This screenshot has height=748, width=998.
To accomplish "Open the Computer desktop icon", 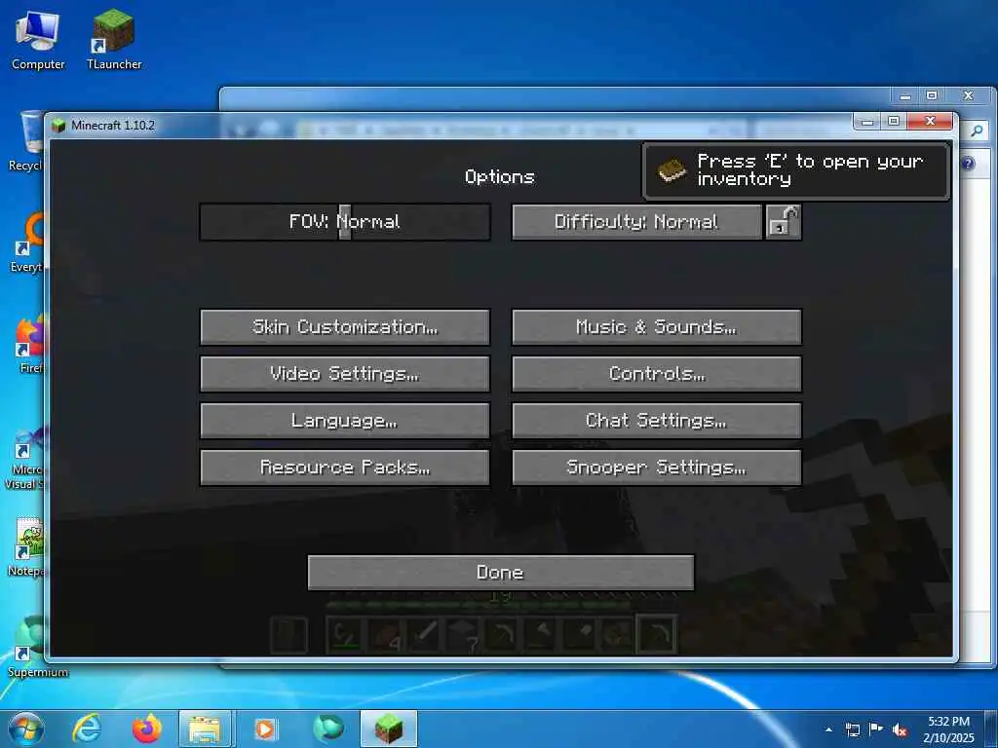I will (38, 40).
